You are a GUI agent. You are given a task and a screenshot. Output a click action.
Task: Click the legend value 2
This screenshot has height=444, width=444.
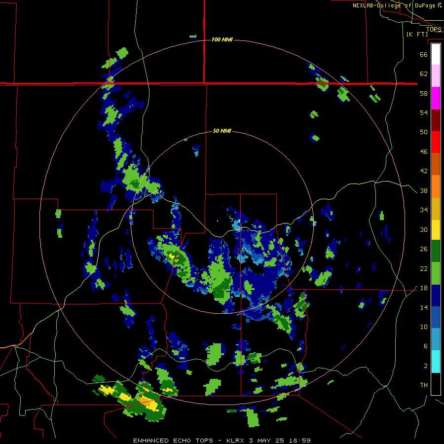pos(426,366)
